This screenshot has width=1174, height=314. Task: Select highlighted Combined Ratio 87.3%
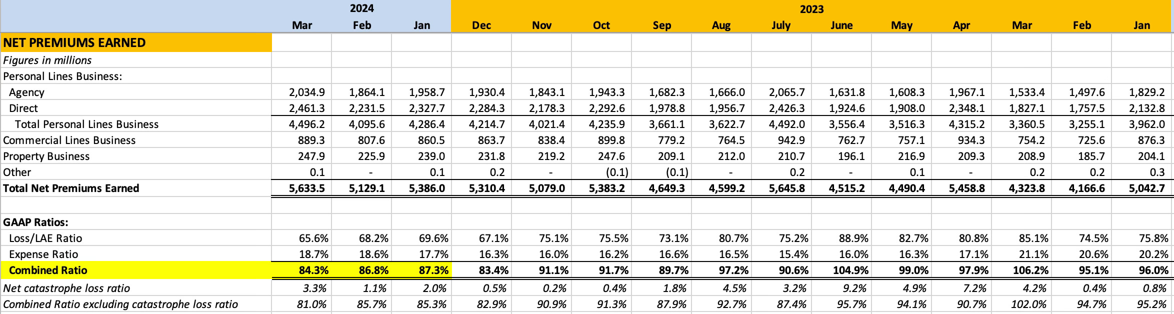coord(433,270)
